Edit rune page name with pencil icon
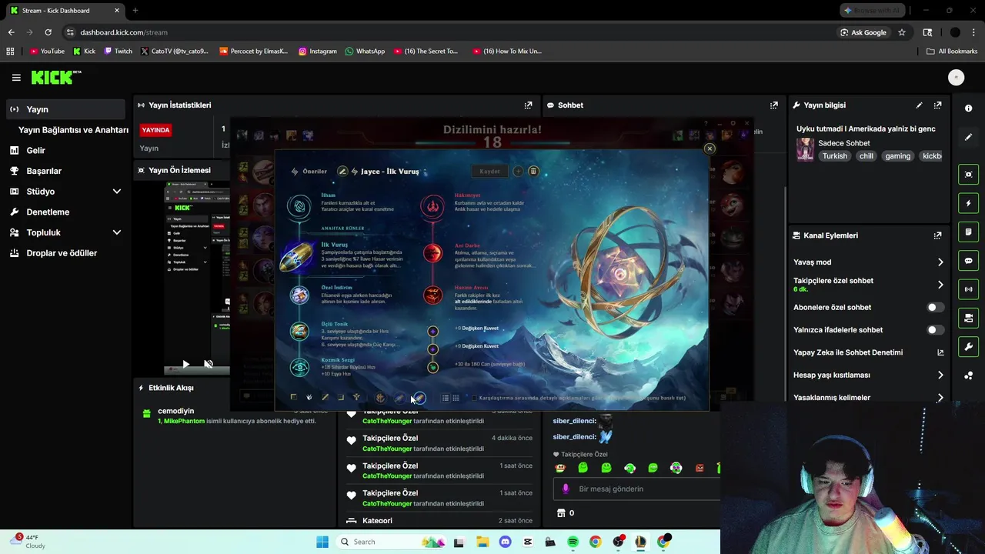 (x=342, y=172)
